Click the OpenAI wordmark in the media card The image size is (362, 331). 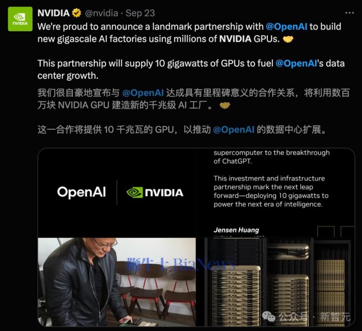point(81,192)
